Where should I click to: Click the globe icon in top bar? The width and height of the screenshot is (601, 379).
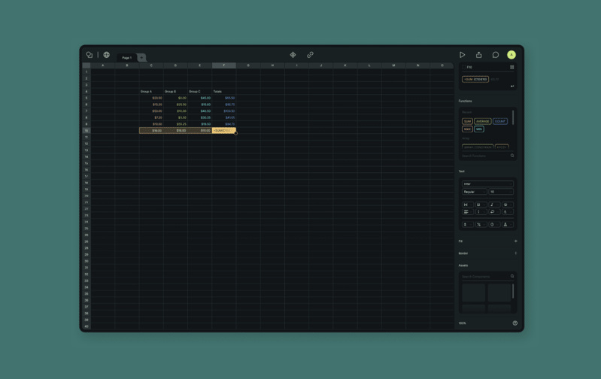click(x=107, y=55)
